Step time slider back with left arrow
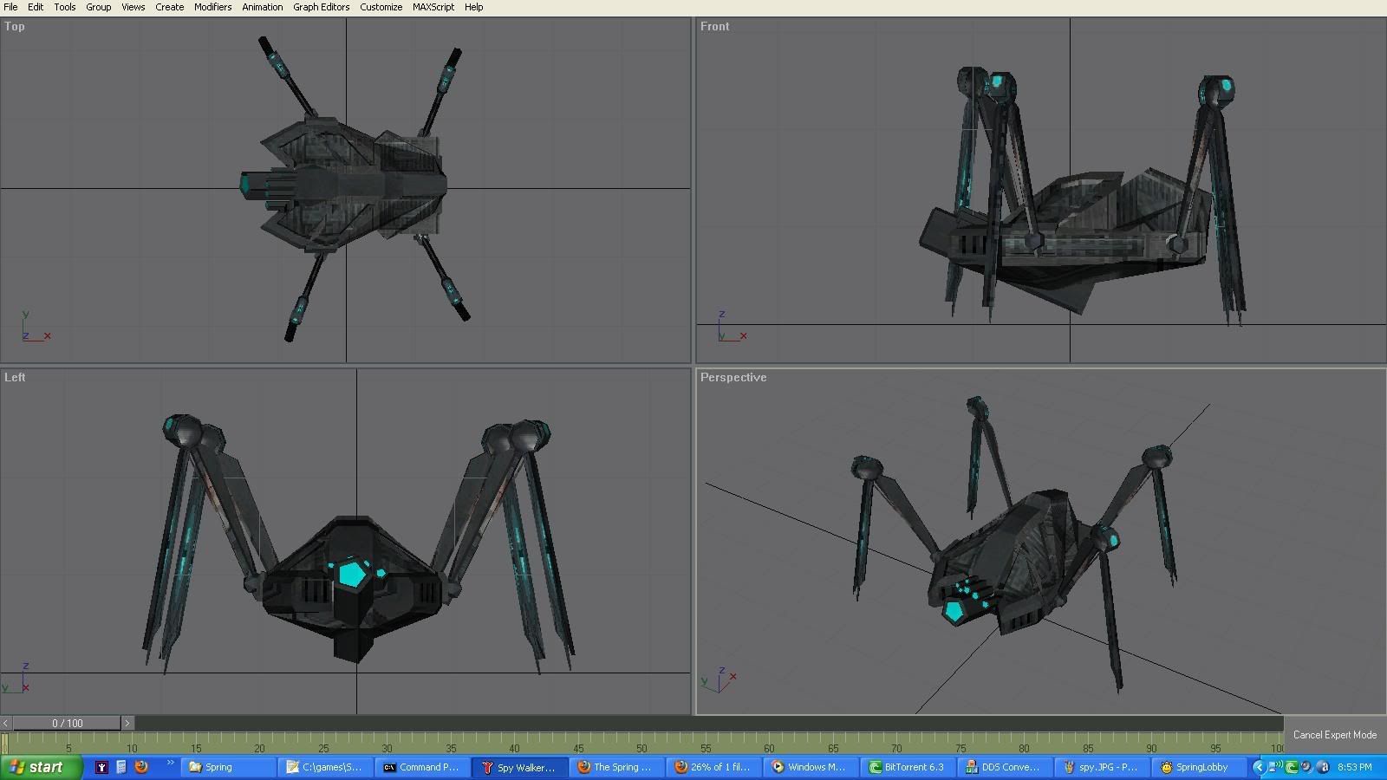The image size is (1387, 780). [x=6, y=723]
